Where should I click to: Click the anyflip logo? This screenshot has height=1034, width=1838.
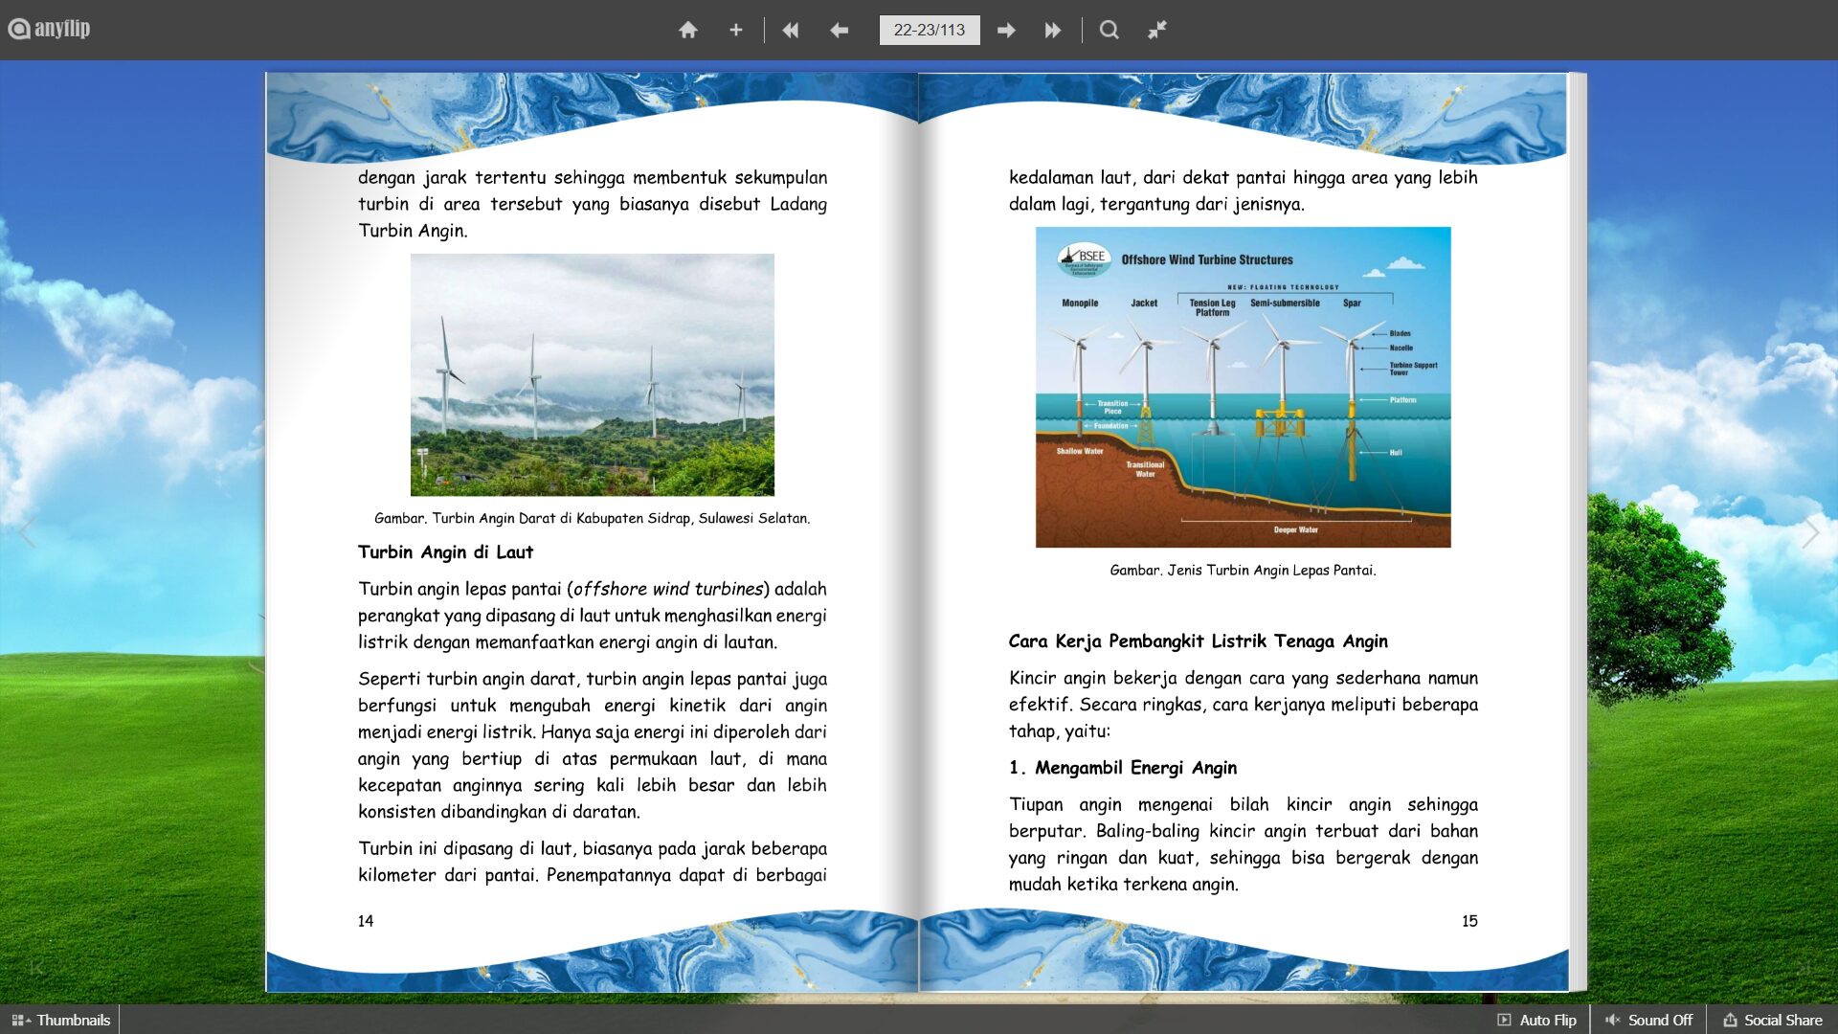pos(50,29)
